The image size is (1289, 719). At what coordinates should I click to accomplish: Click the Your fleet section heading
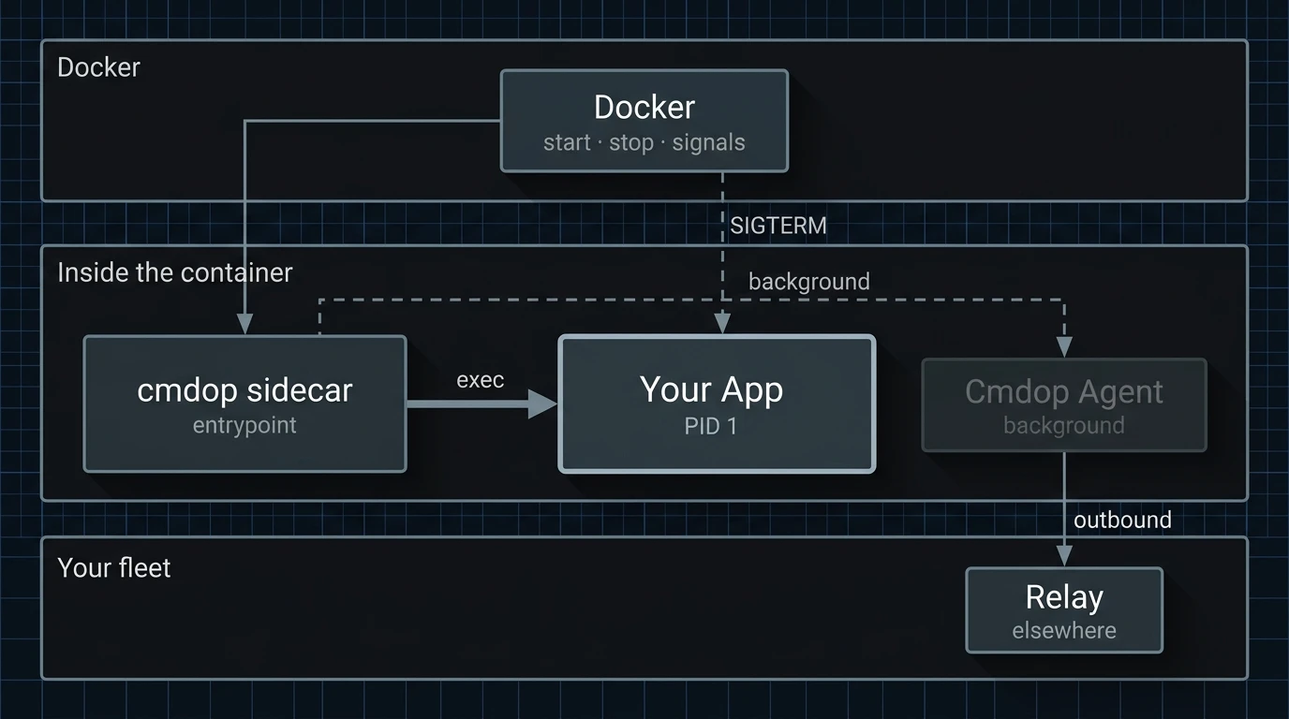(x=114, y=567)
